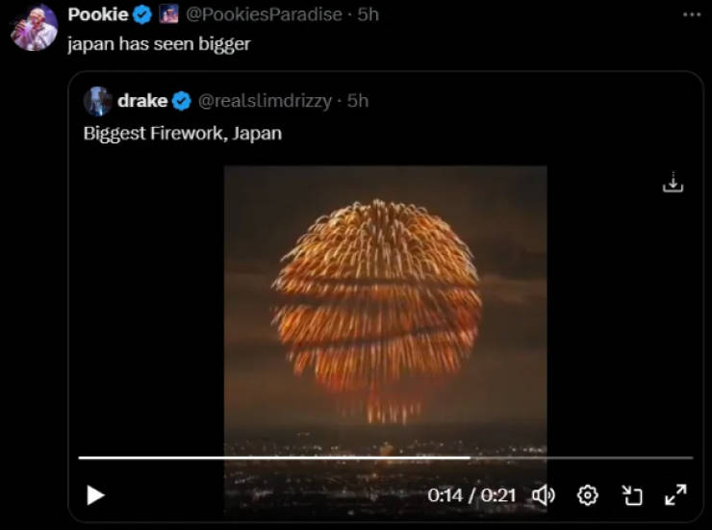Toggle picture-in-picture mode icon

(x=632, y=495)
